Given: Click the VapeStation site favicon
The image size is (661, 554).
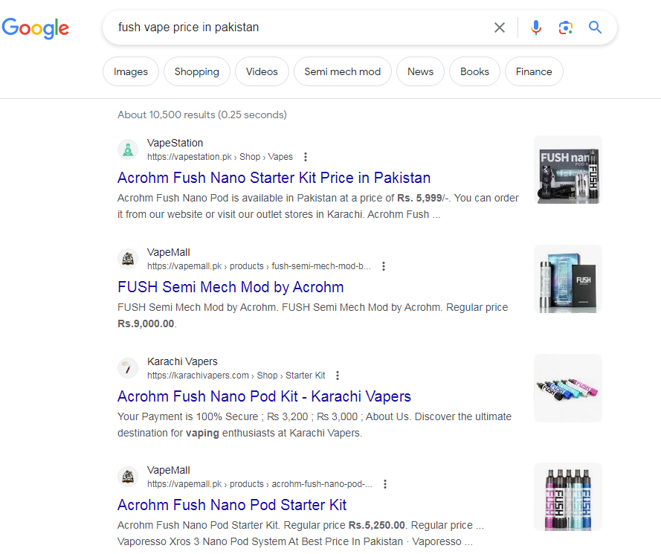Looking at the screenshot, I should [128, 149].
